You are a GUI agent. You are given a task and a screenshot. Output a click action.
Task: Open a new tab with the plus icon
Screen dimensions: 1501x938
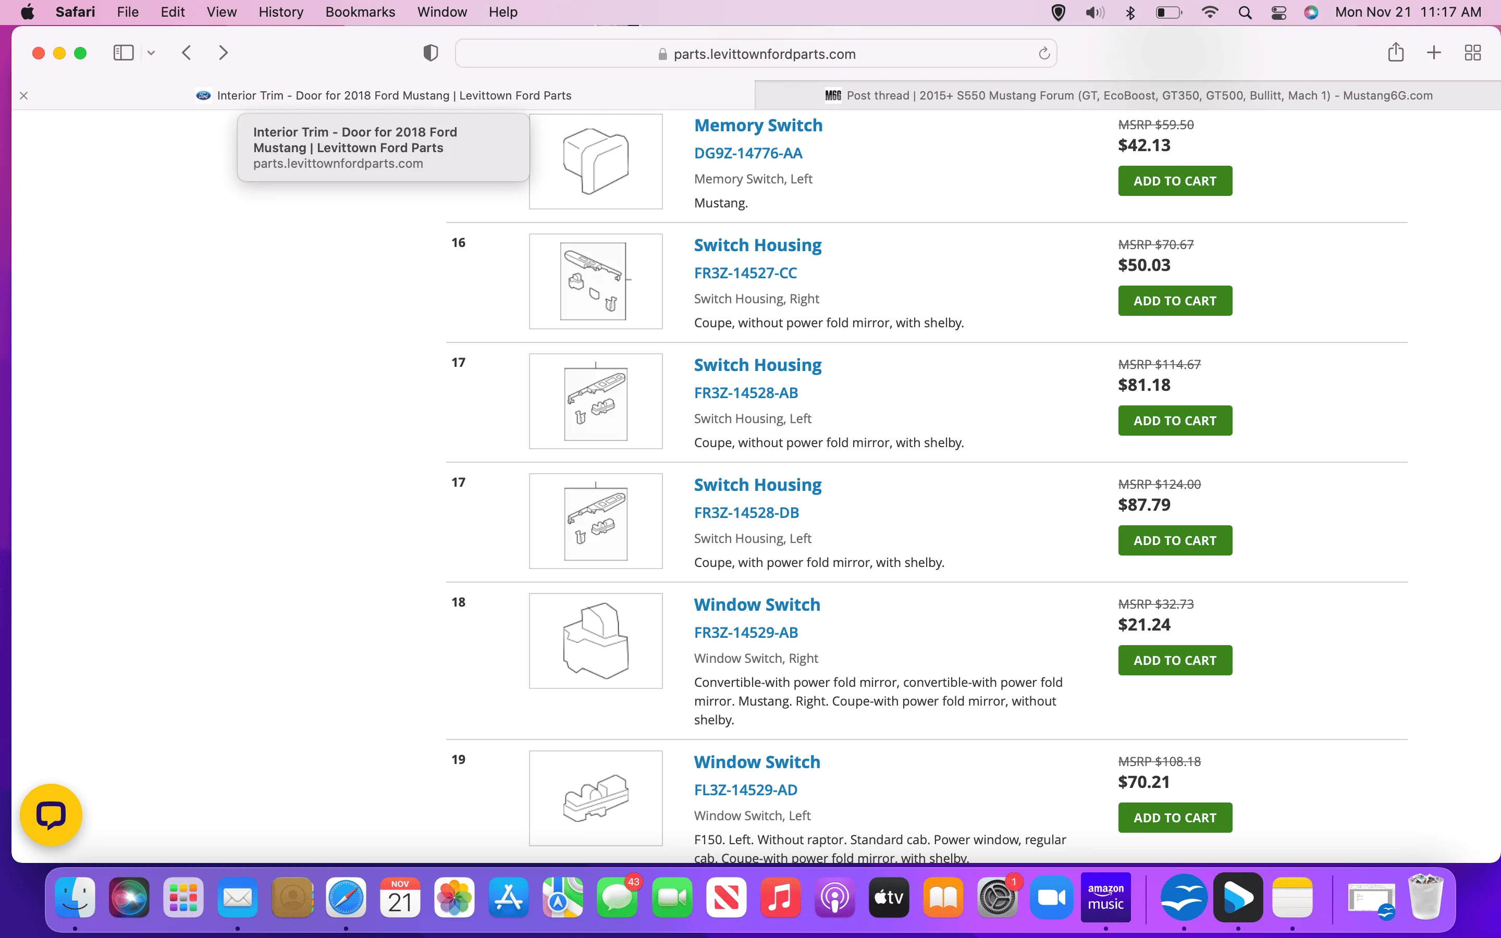(x=1433, y=53)
